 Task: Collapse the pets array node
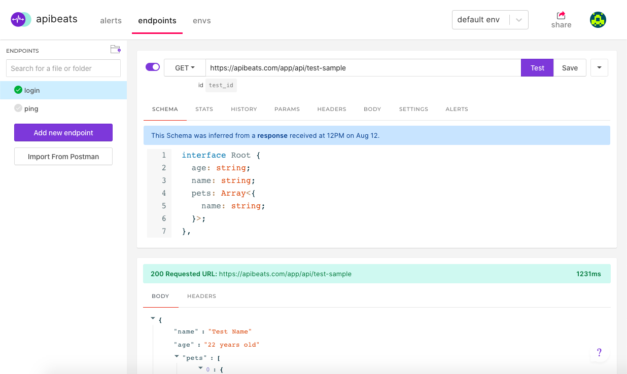click(x=177, y=357)
